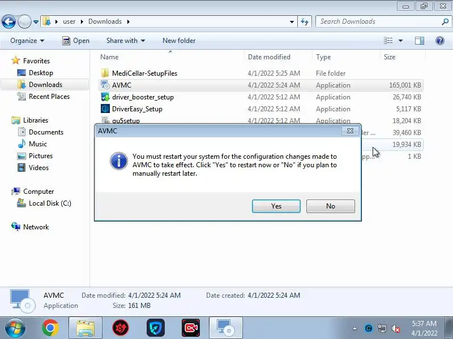
Task: Open Desktop in the navigation pane
Action: click(41, 73)
